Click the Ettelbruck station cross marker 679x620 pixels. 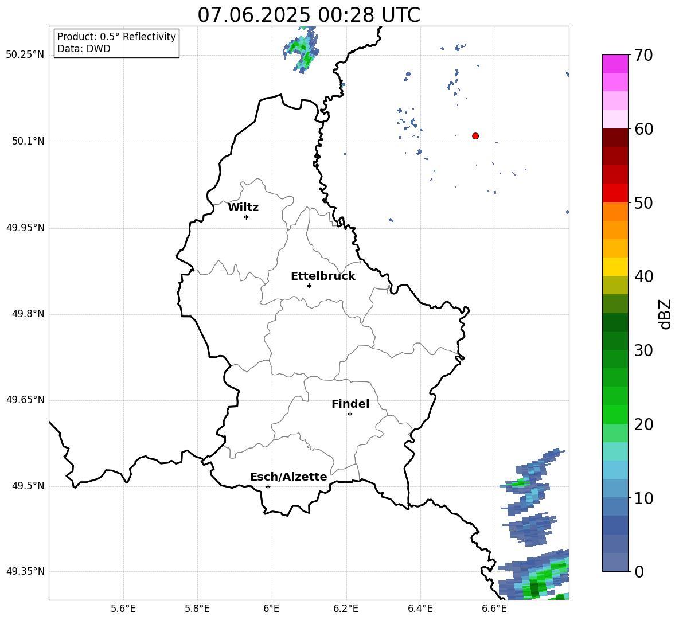pyautogui.click(x=309, y=286)
